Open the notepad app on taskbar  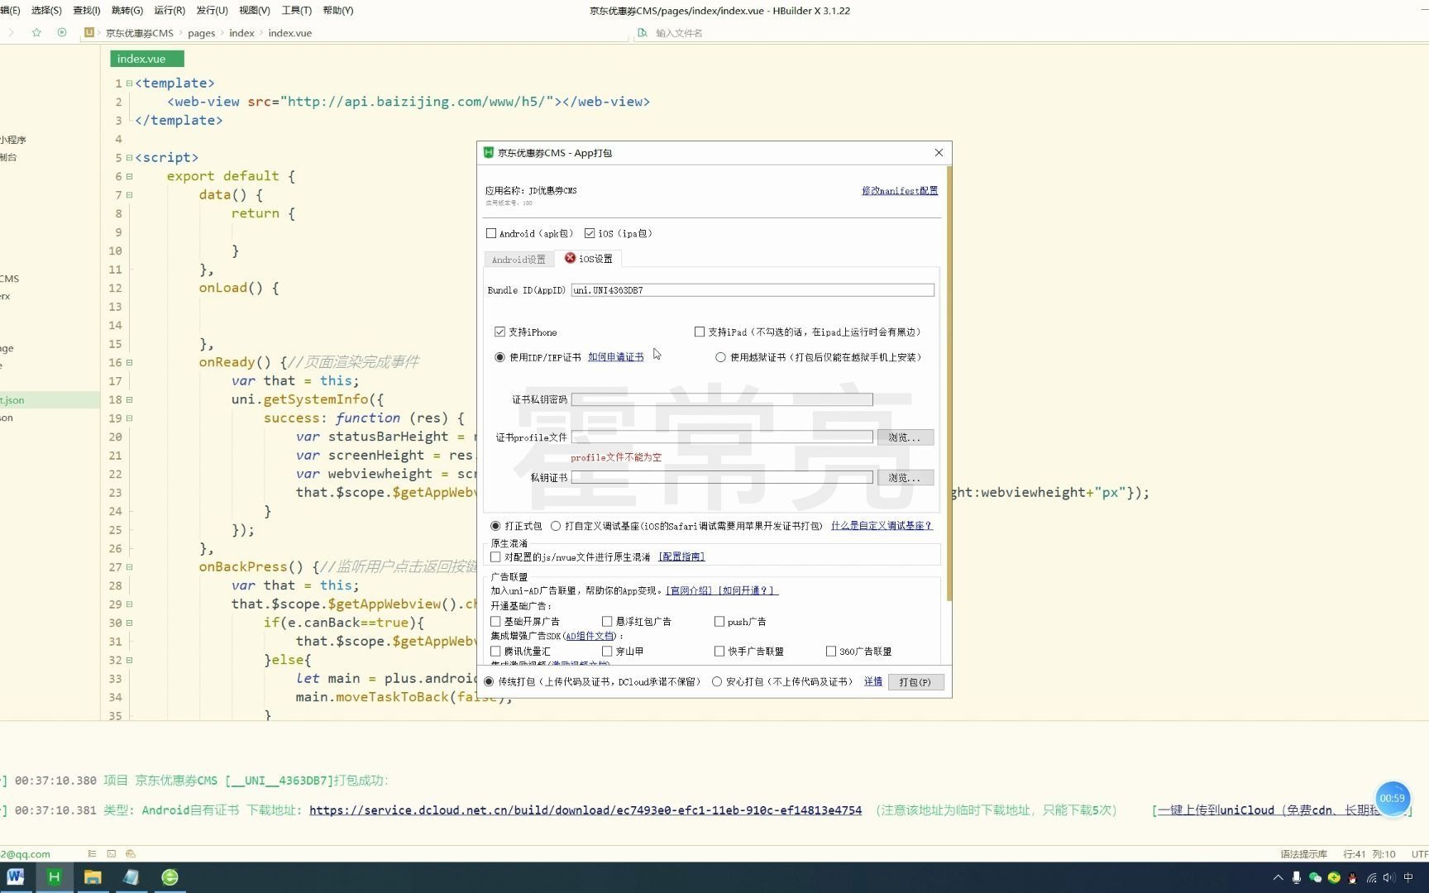pos(131,877)
